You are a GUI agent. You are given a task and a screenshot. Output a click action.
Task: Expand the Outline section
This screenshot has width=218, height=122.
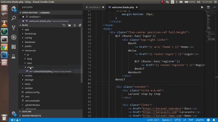51,111
